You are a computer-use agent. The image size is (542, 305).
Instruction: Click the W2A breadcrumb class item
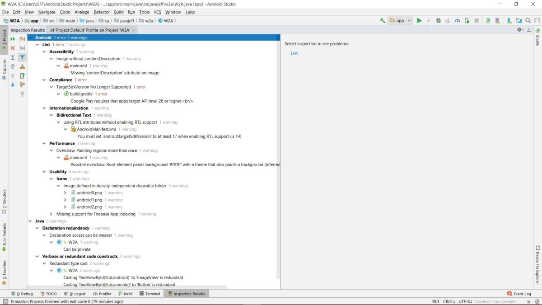click(165, 21)
